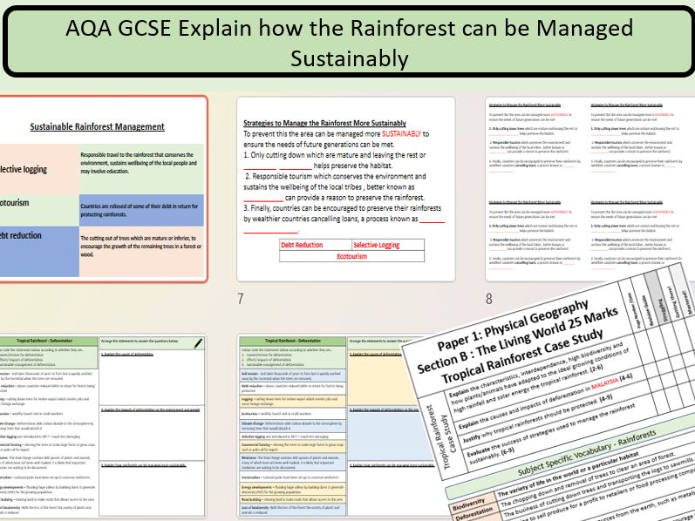Click the 'Ecotourism' word bank cell
This screenshot has width=695, height=521.
point(352,256)
